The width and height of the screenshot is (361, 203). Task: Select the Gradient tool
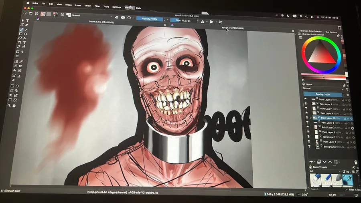click(16, 62)
